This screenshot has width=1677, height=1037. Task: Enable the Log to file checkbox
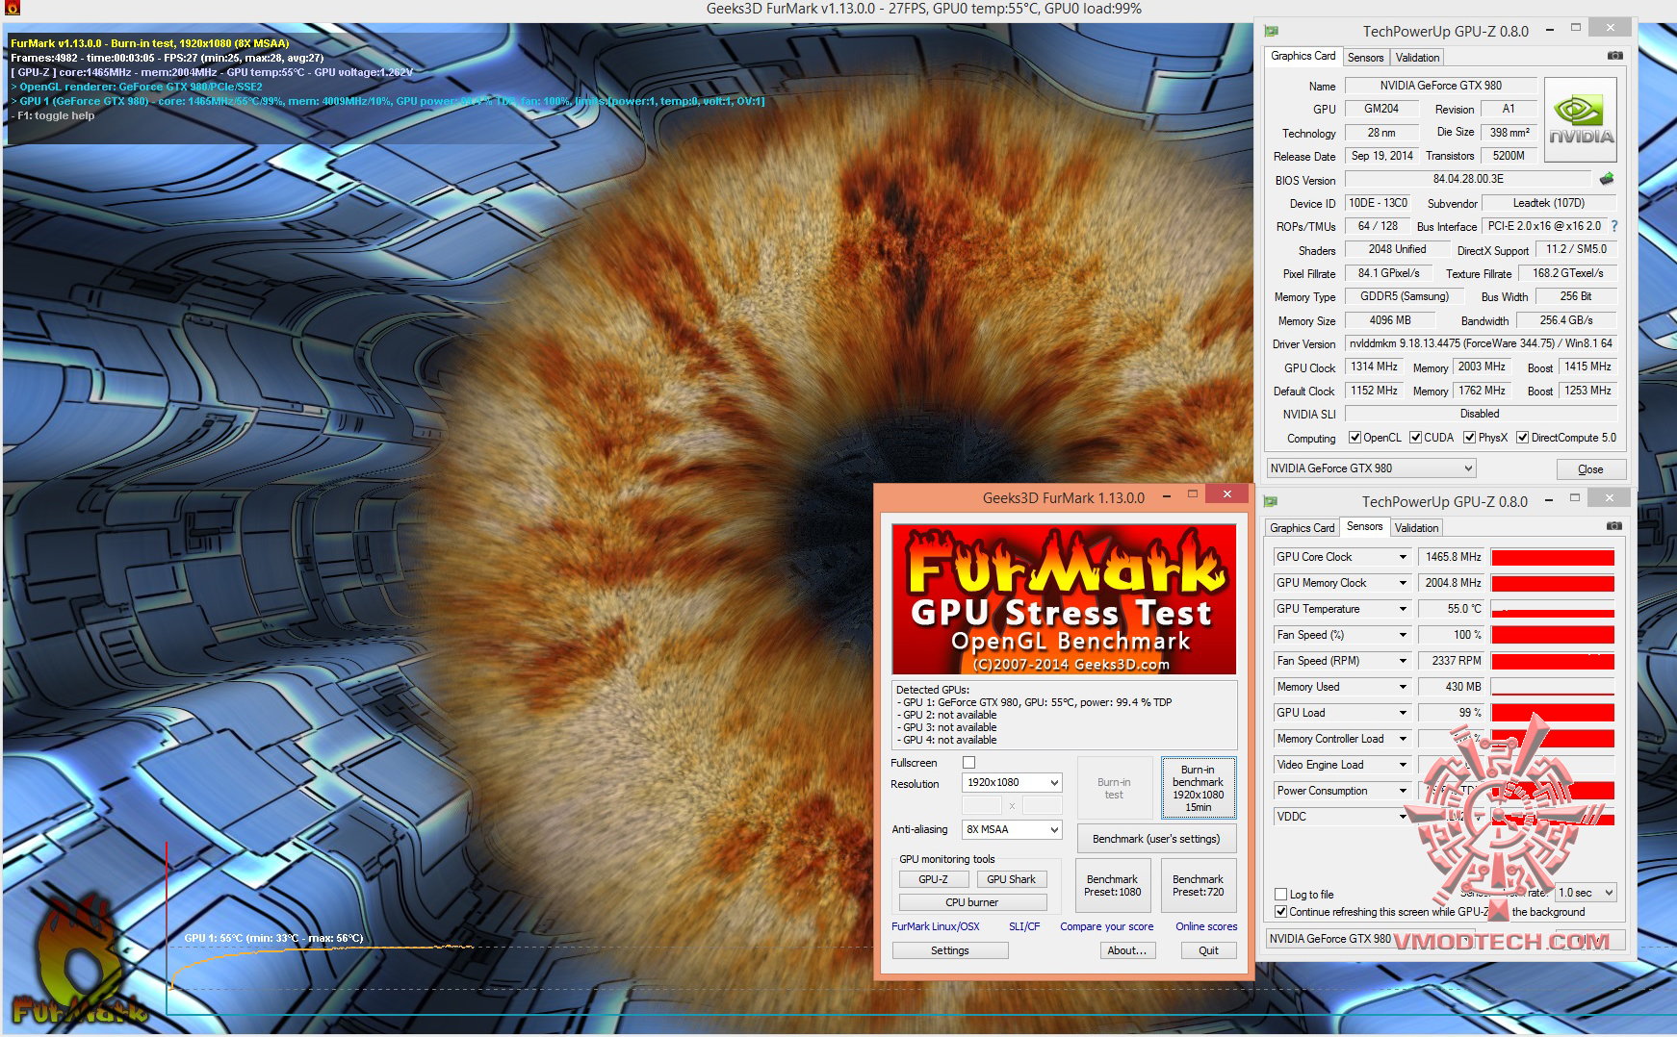[x=1280, y=895]
